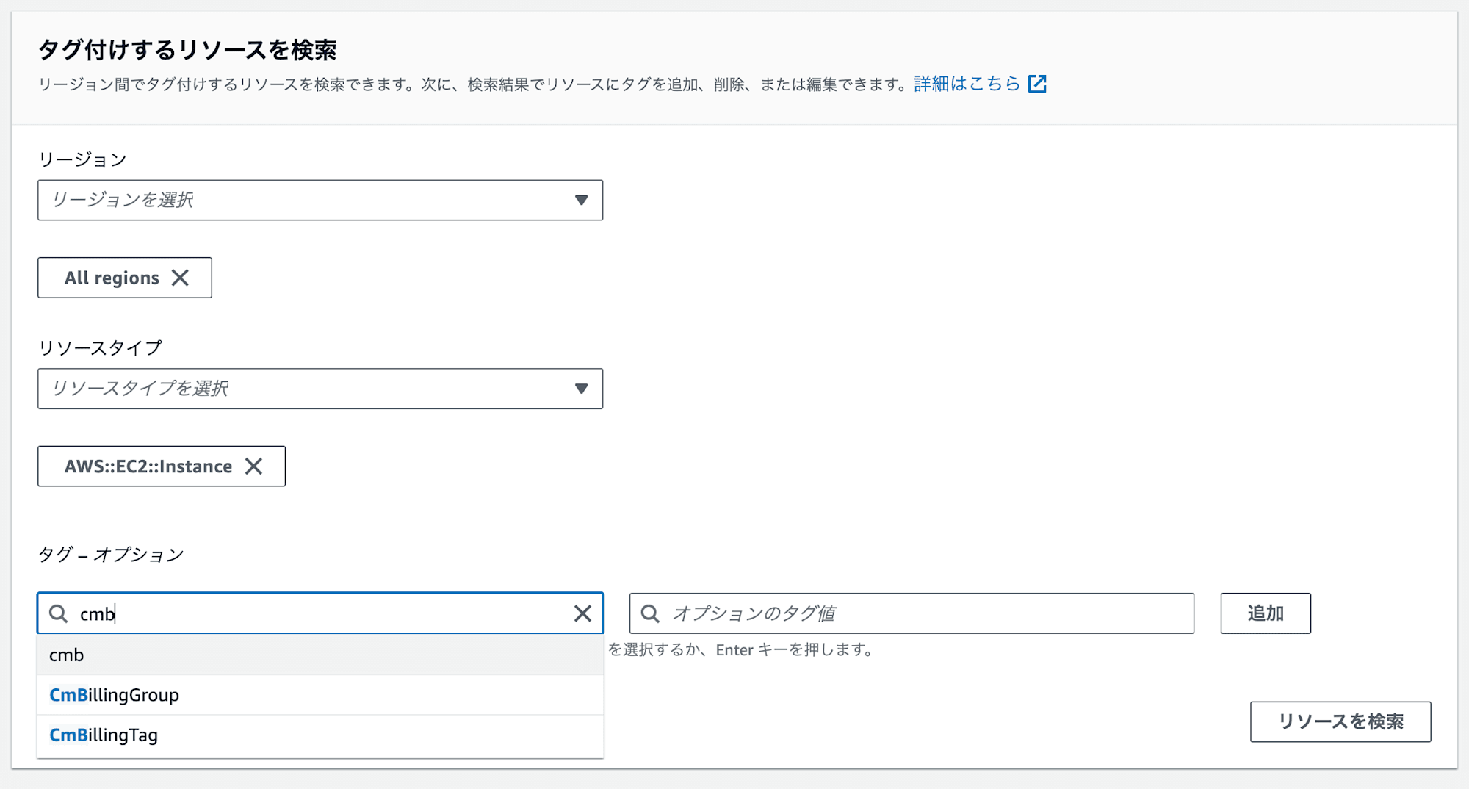
Task: Click the Enter キーを押します hint text
Action: (795, 650)
